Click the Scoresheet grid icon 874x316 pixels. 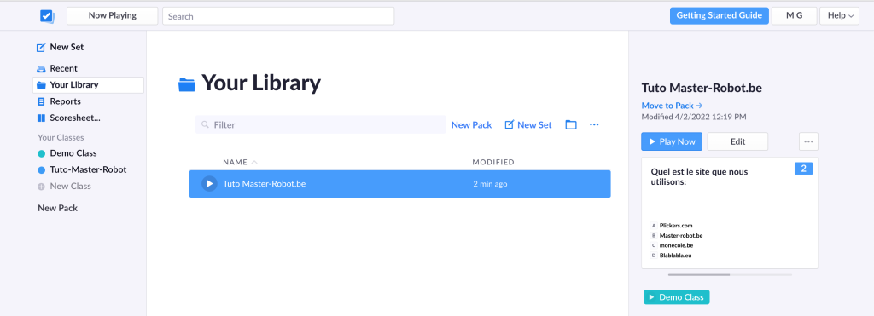41,118
